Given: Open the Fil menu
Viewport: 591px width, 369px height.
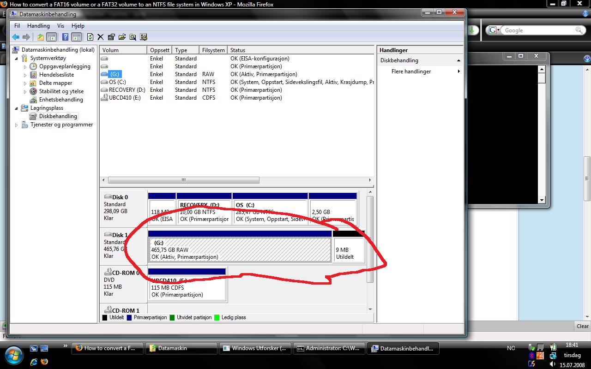Looking at the screenshot, I should tap(17, 26).
